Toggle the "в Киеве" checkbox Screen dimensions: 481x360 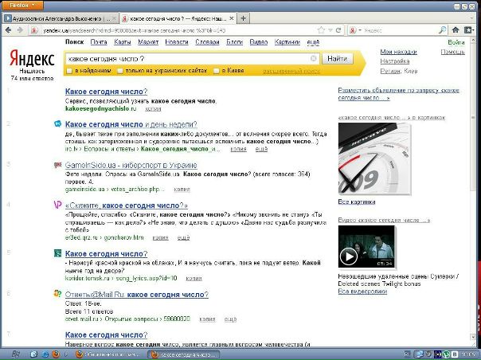pyautogui.click(x=217, y=71)
